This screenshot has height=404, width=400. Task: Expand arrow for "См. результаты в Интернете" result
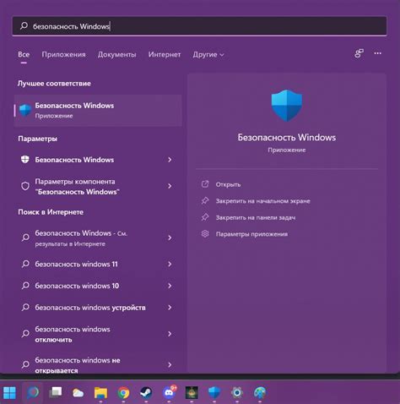[170, 237]
